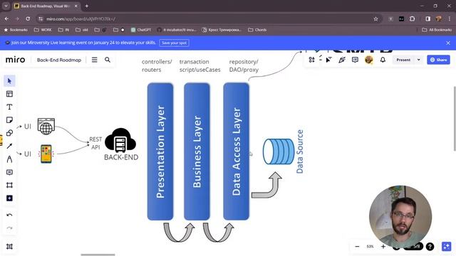Open All Bookmarks folder
456x256 pixels.
pyautogui.click(x=437, y=30)
